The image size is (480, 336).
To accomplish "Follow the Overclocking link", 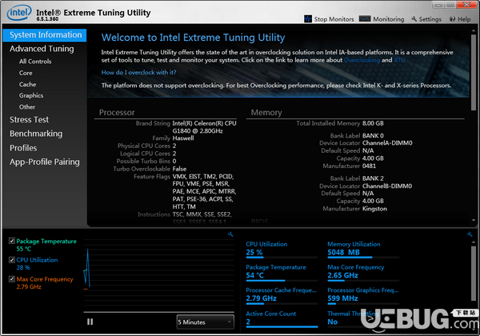I will [x=362, y=60].
